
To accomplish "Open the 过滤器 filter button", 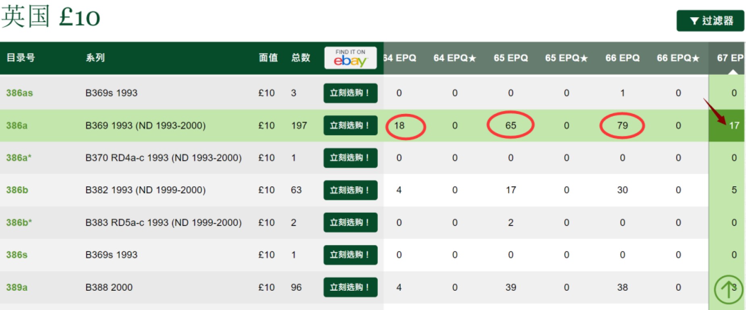I will coord(710,21).
